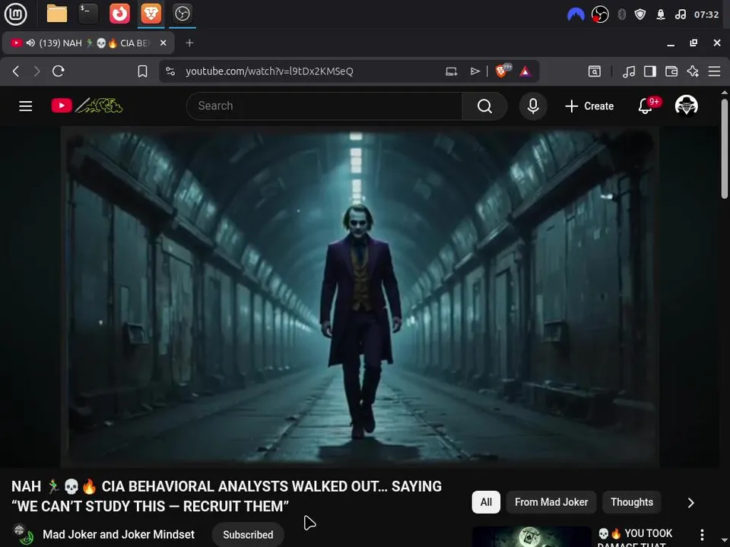Go to YouTube home via logo

tap(87, 106)
